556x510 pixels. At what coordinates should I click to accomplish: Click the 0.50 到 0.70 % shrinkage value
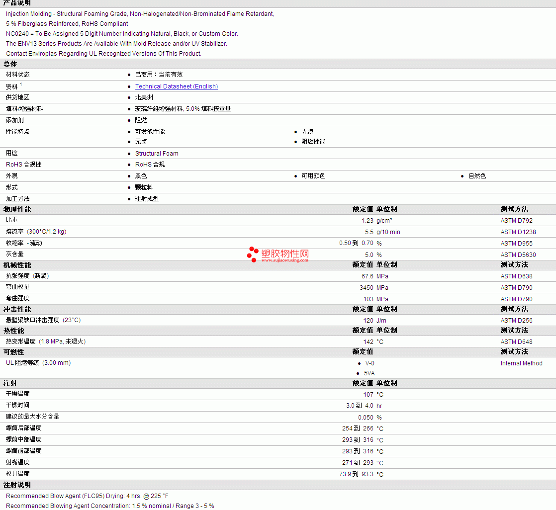[x=360, y=244]
